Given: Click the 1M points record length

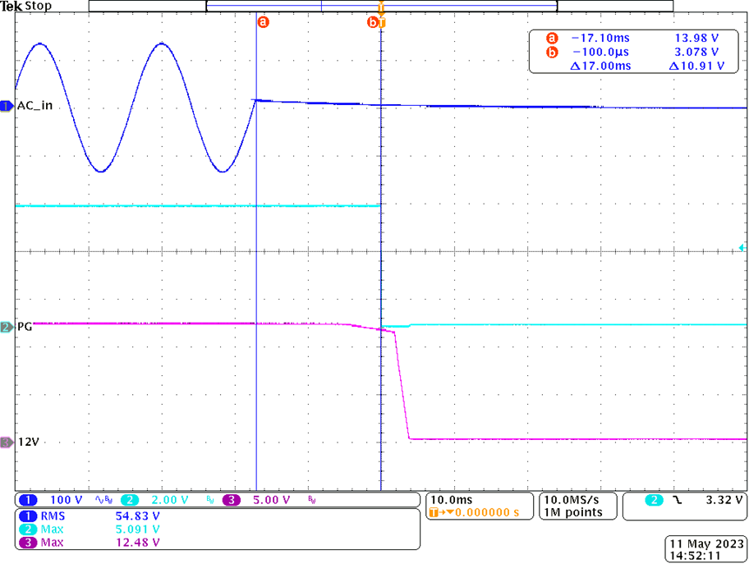Looking at the screenshot, I should click(573, 512).
